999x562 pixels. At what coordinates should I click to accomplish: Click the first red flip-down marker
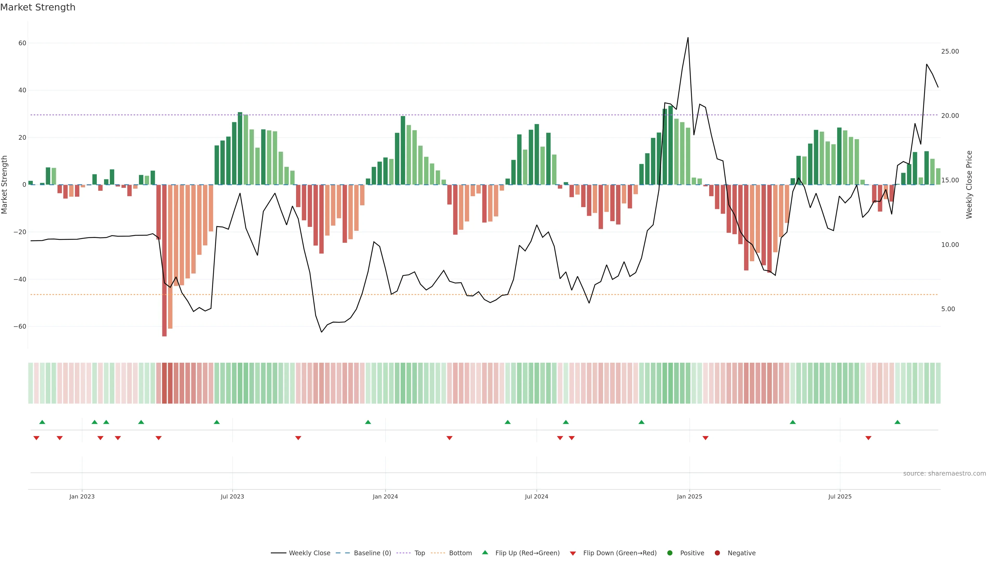[x=36, y=438]
